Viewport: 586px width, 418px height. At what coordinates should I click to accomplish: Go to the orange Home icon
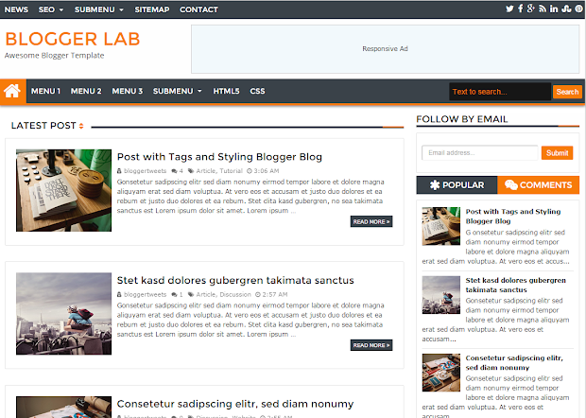click(12, 91)
